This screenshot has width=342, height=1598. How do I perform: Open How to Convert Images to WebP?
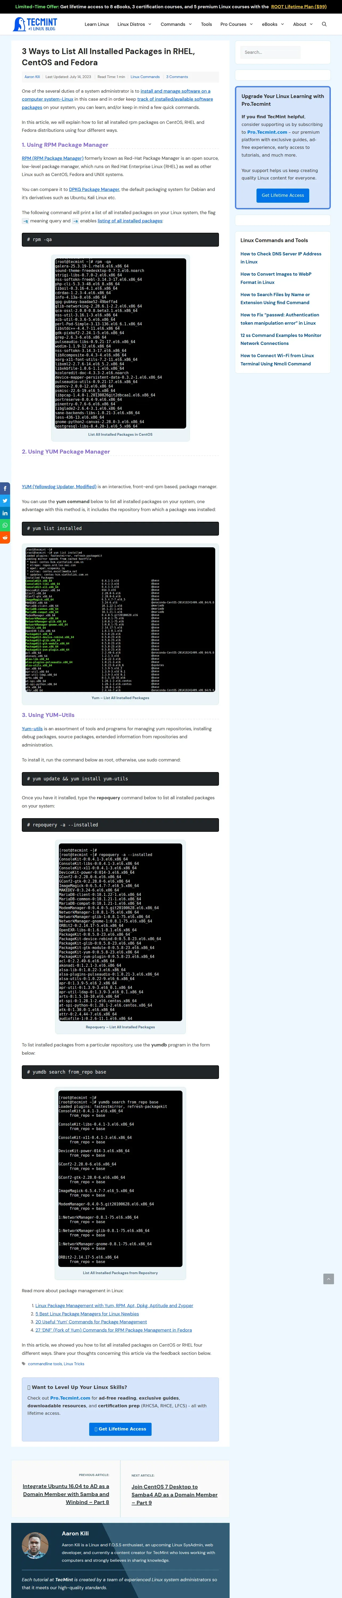(x=276, y=278)
